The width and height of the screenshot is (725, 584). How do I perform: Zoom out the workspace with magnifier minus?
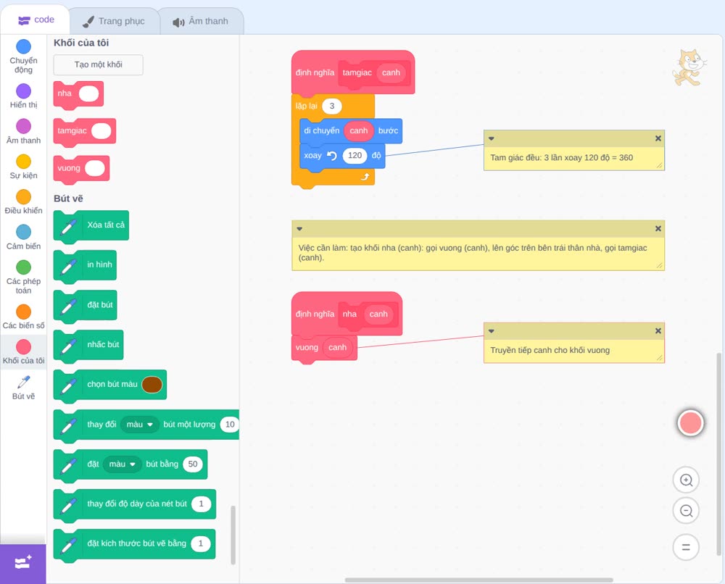(686, 511)
